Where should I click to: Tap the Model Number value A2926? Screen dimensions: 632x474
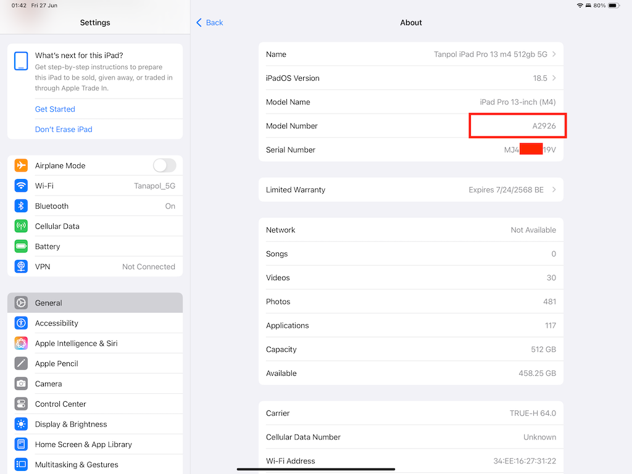coord(544,126)
